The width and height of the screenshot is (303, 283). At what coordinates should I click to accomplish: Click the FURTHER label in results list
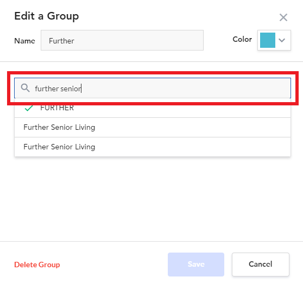click(x=57, y=108)
